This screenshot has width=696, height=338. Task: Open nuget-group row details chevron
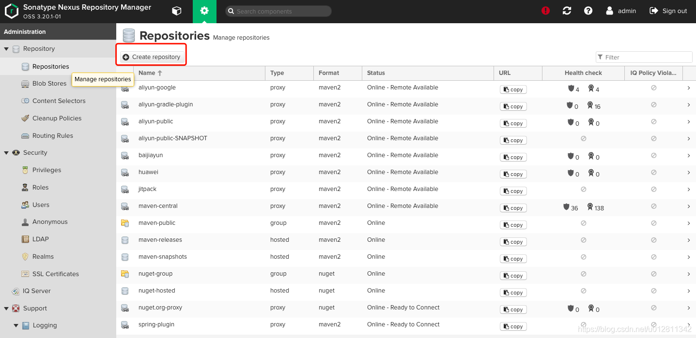[689, 274]
